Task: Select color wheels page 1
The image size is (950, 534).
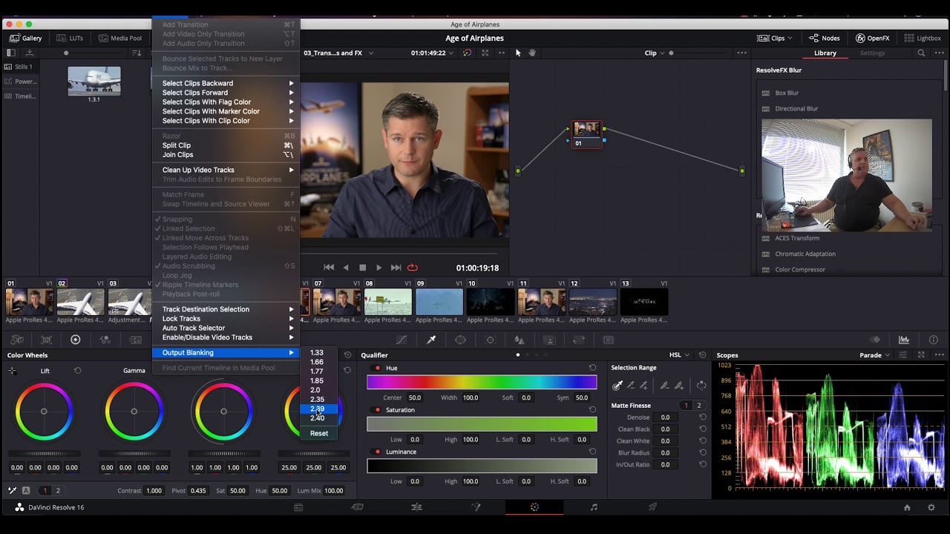Action: click(x=45, y=490)
